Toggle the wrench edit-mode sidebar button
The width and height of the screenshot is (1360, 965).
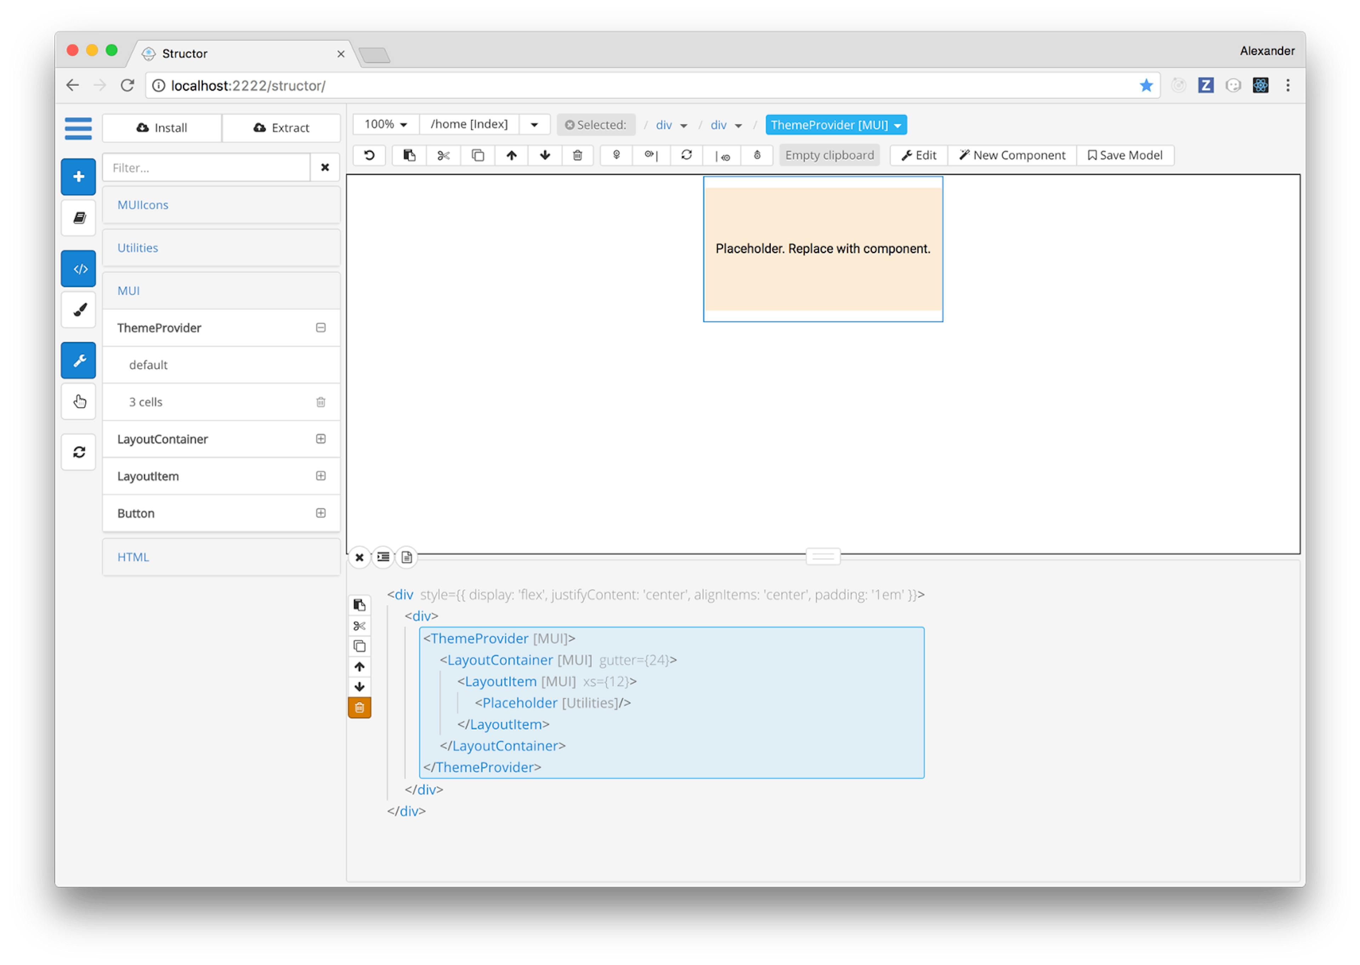coord(78,360)
